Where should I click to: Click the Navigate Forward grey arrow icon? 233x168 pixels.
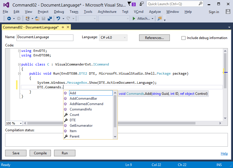(x=19, y=19)
